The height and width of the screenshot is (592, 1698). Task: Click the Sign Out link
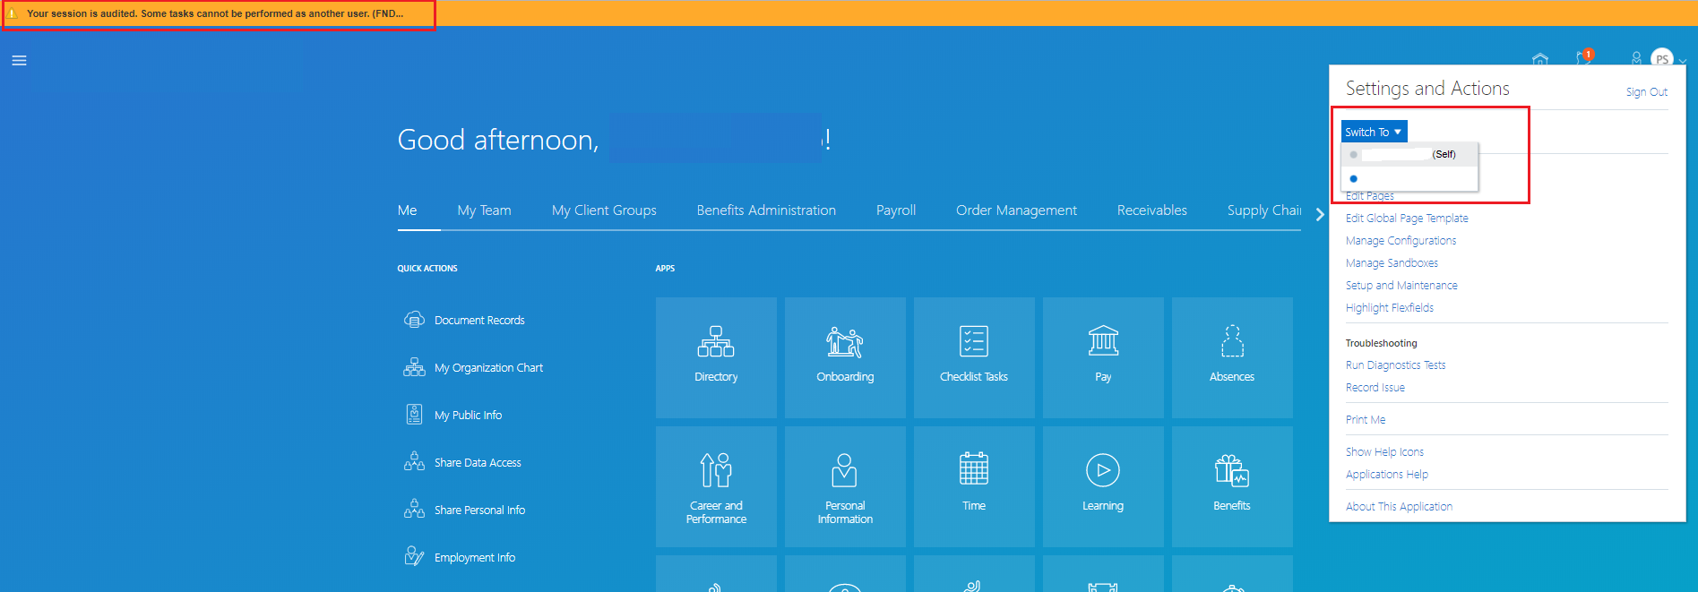tap(1646, 92)
